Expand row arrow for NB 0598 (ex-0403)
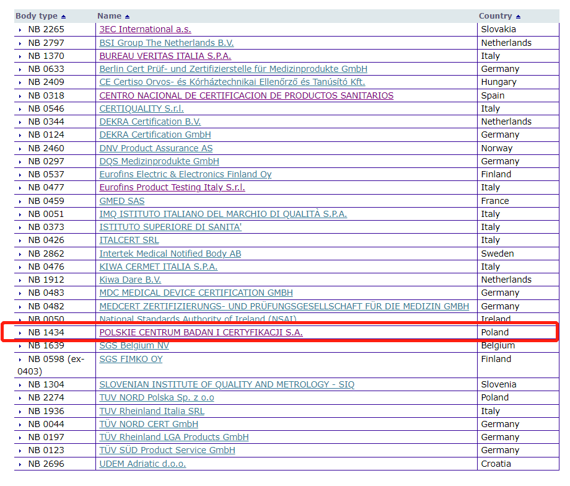Screen dimensions: 570x486 pos(20,360)
